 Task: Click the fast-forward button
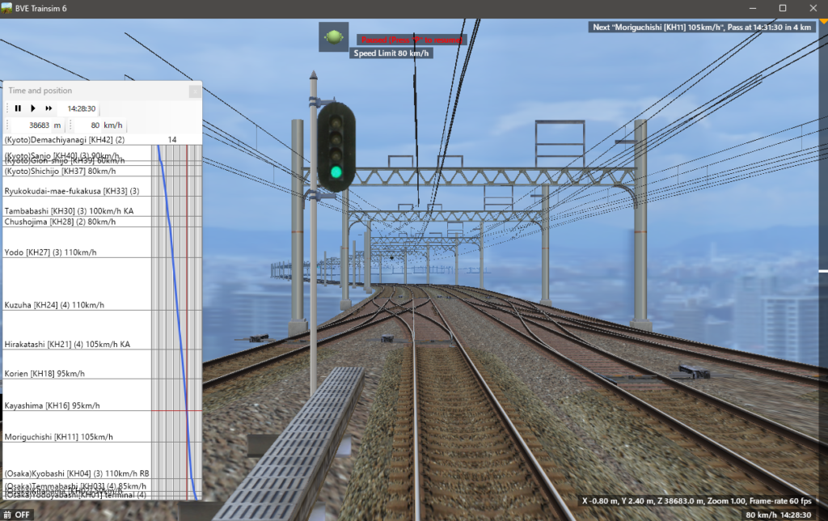pos(49,108)
